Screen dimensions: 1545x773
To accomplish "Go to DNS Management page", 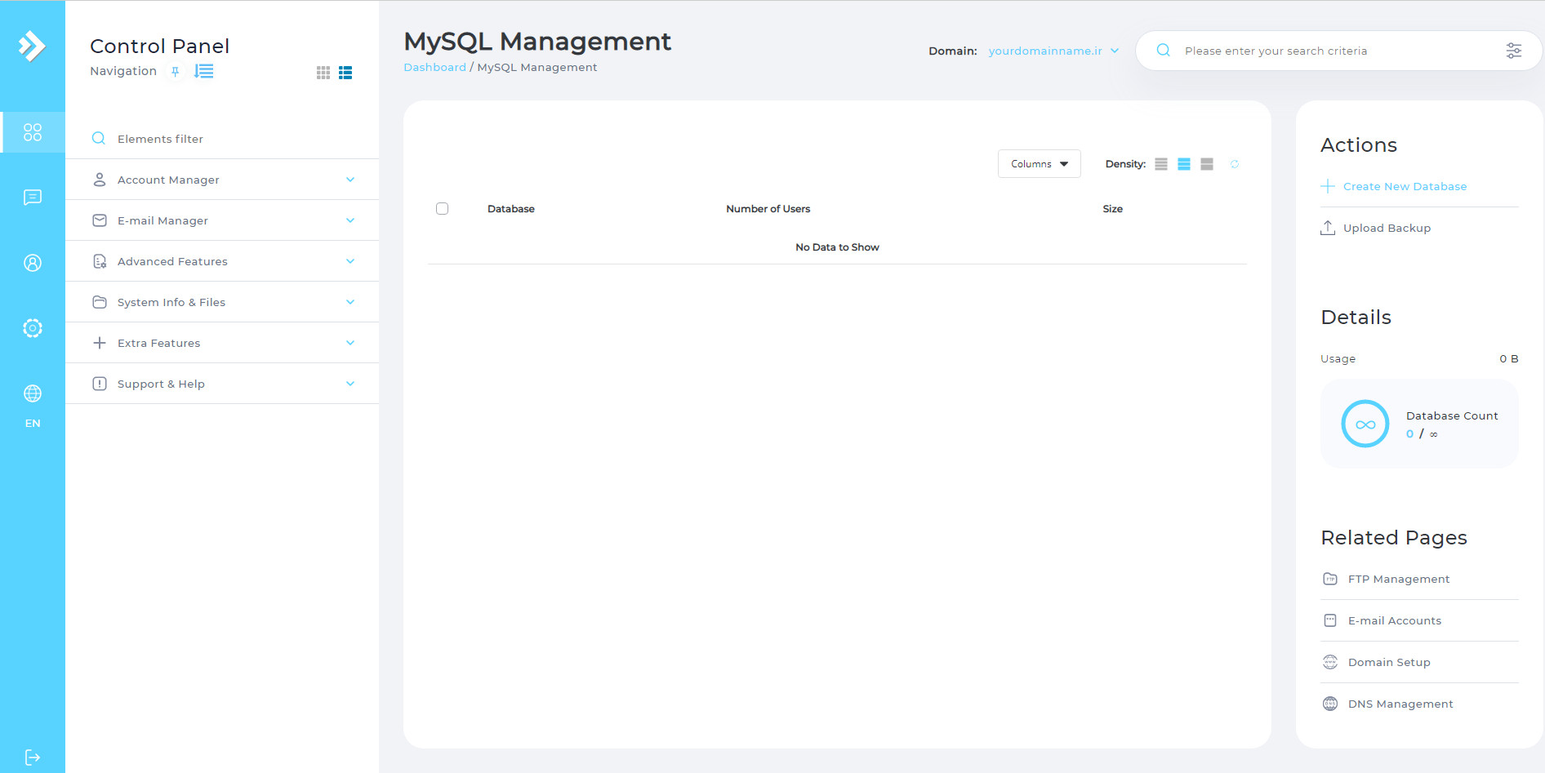I will (1400, 704).
